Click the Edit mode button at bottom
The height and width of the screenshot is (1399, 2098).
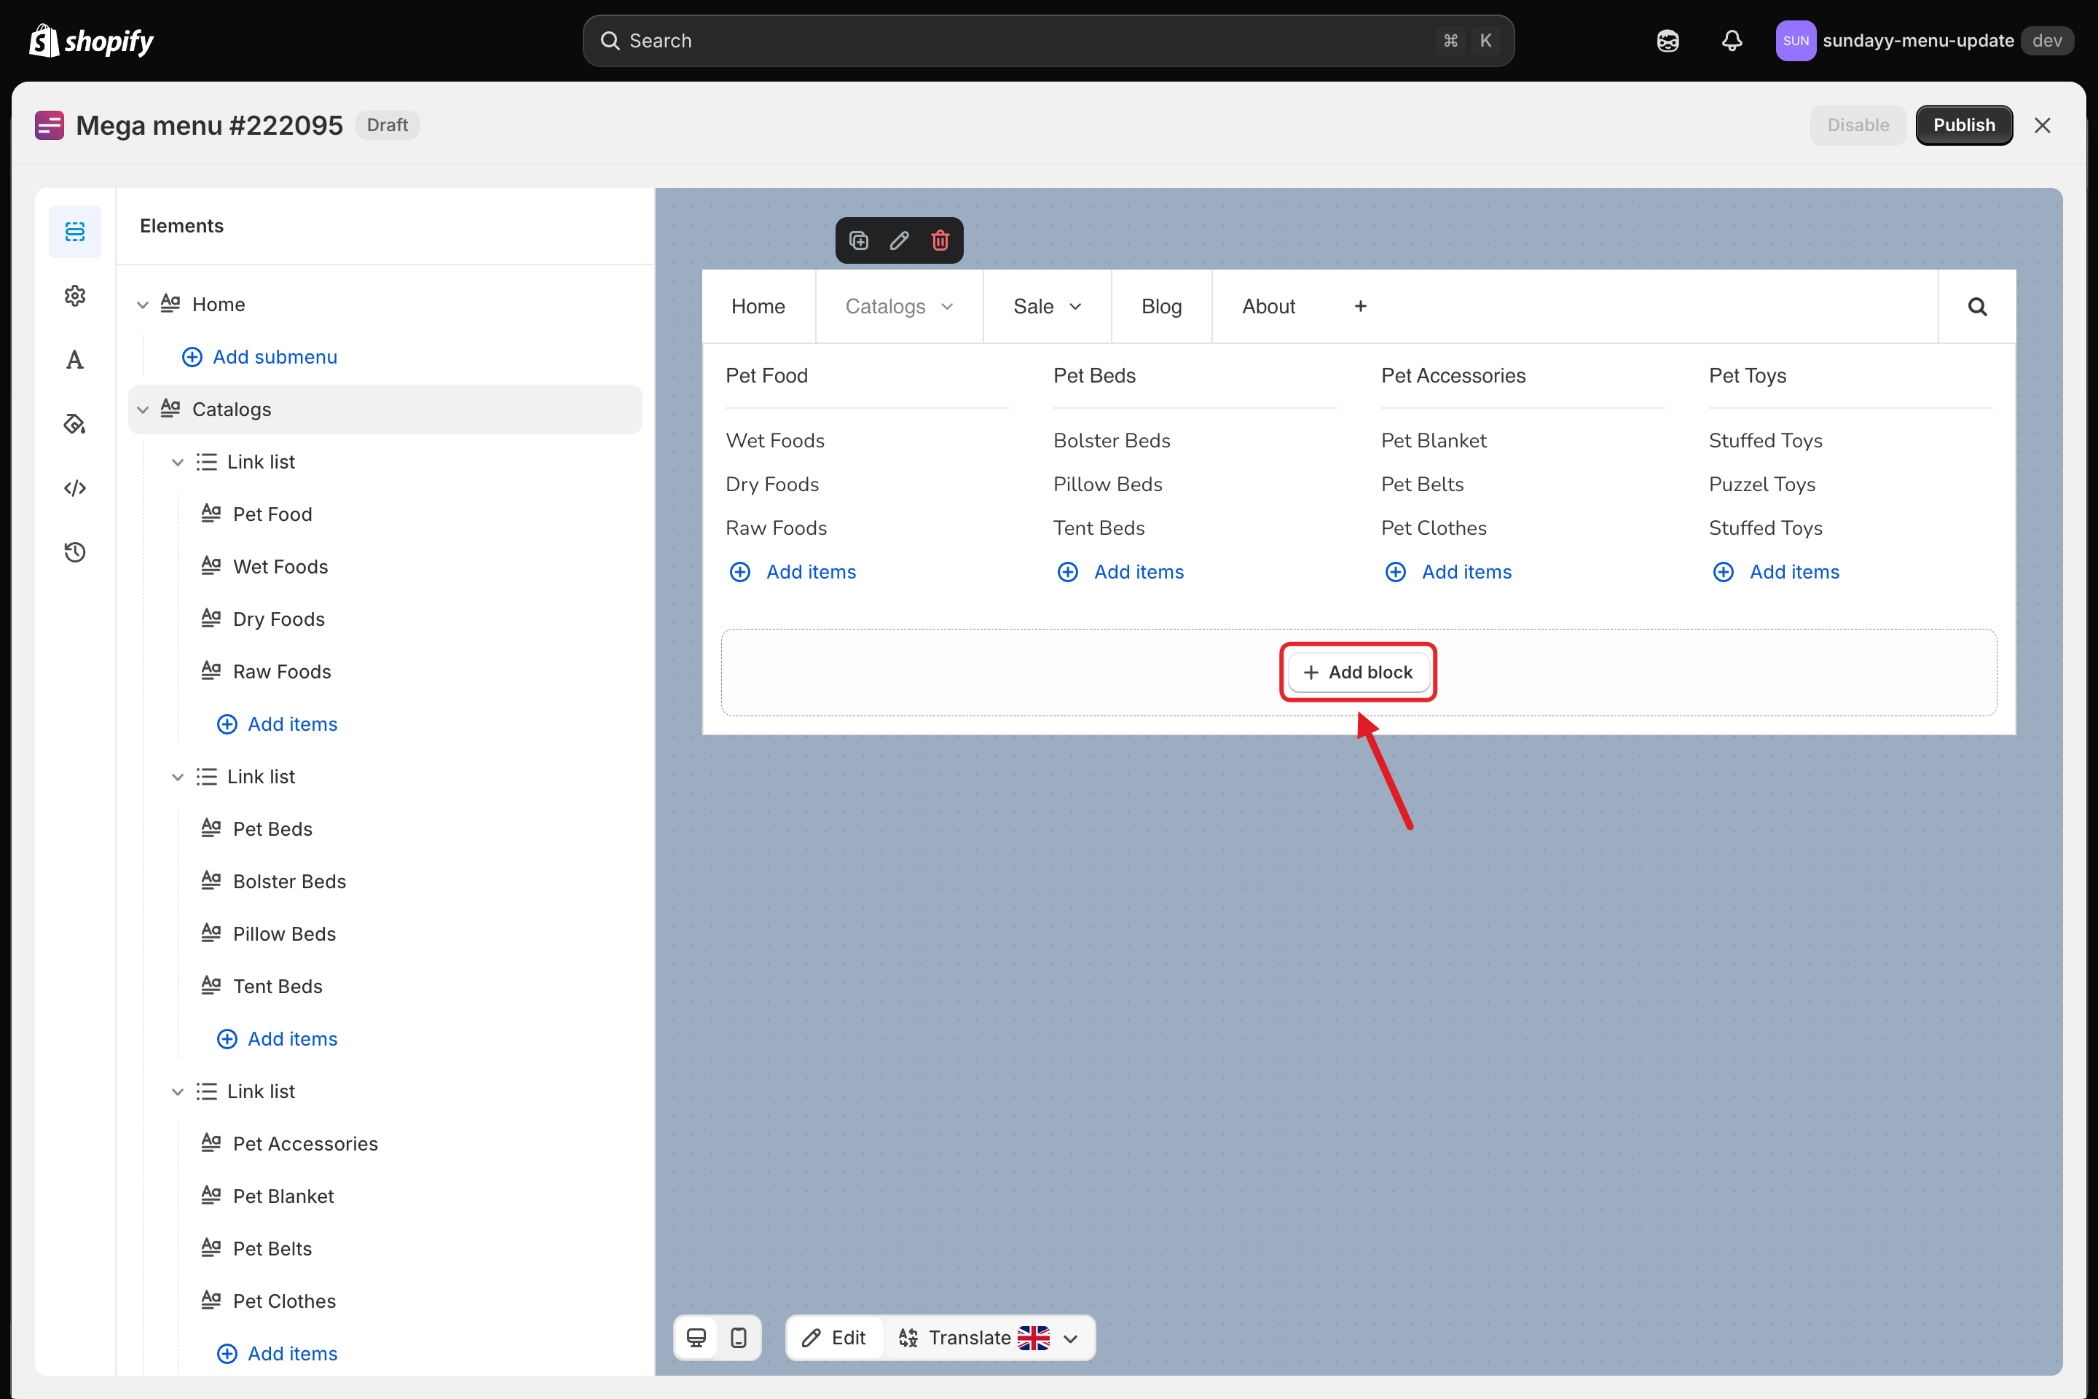coord(834,1338)
